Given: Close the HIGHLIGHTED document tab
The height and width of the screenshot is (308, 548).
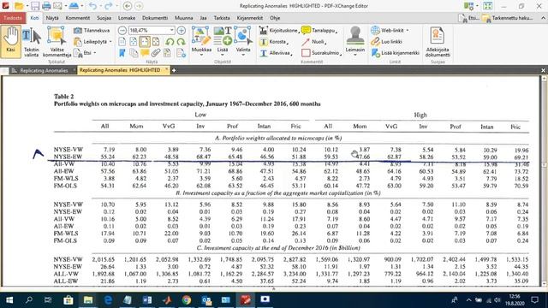Looking at the screenshot, I should point(166,70).
